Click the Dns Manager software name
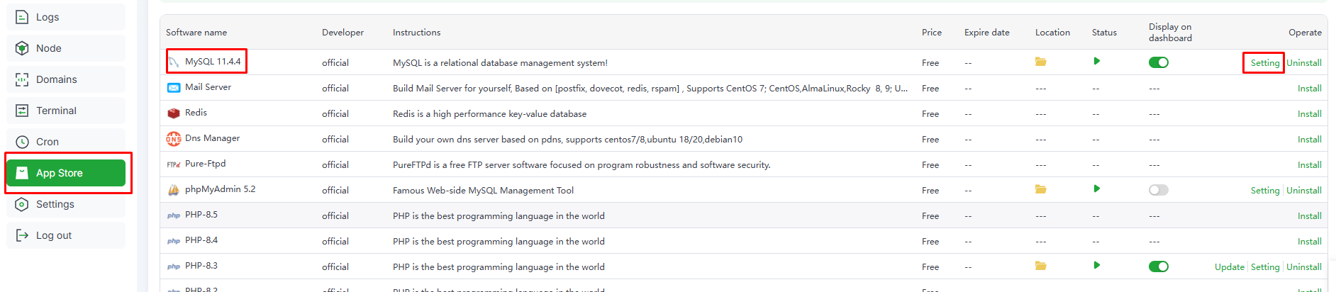 (x=212, y=138)
